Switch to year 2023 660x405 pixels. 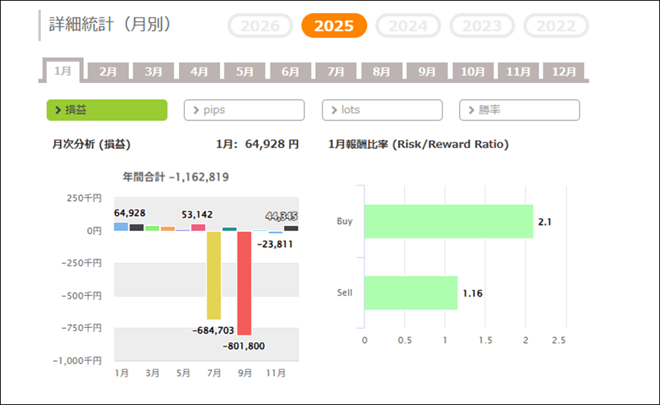482,26
